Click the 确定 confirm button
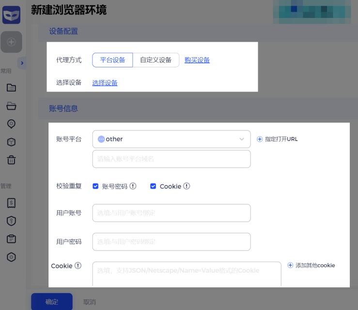 (52, 302)
